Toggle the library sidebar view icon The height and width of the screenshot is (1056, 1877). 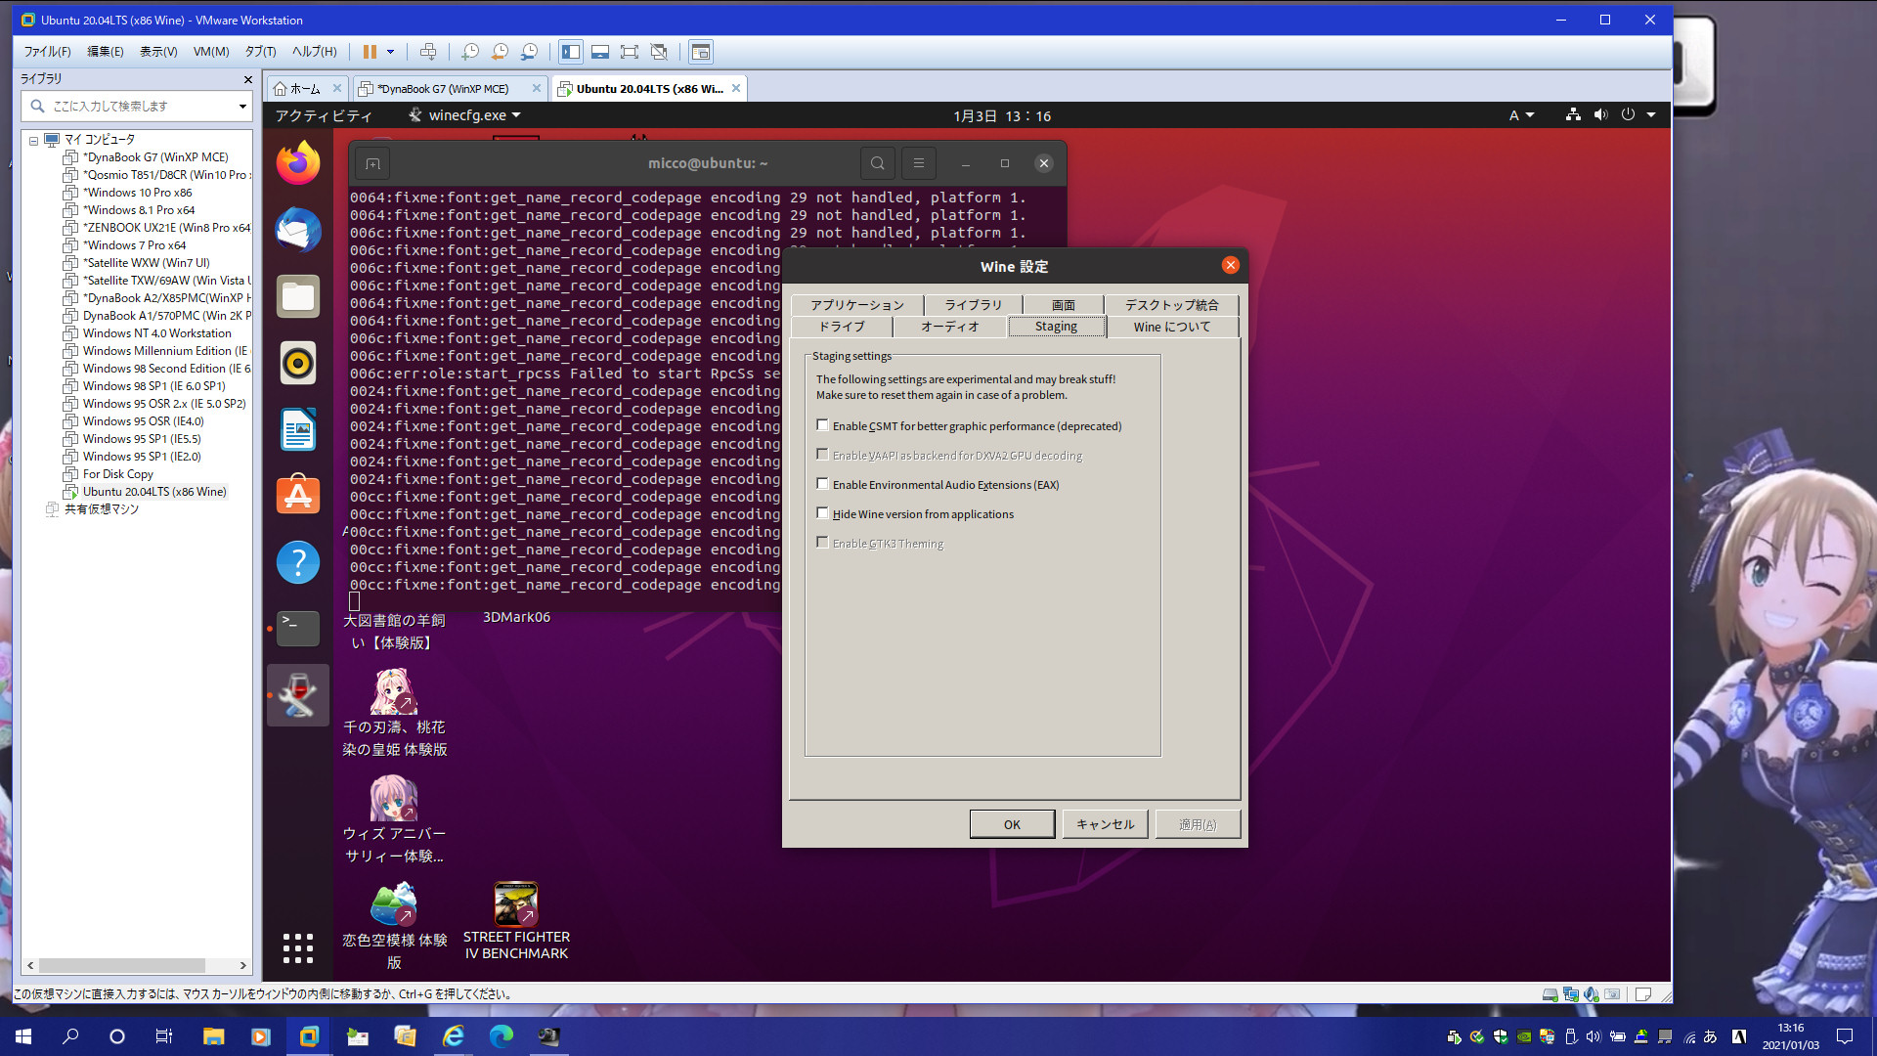(571, 52)
